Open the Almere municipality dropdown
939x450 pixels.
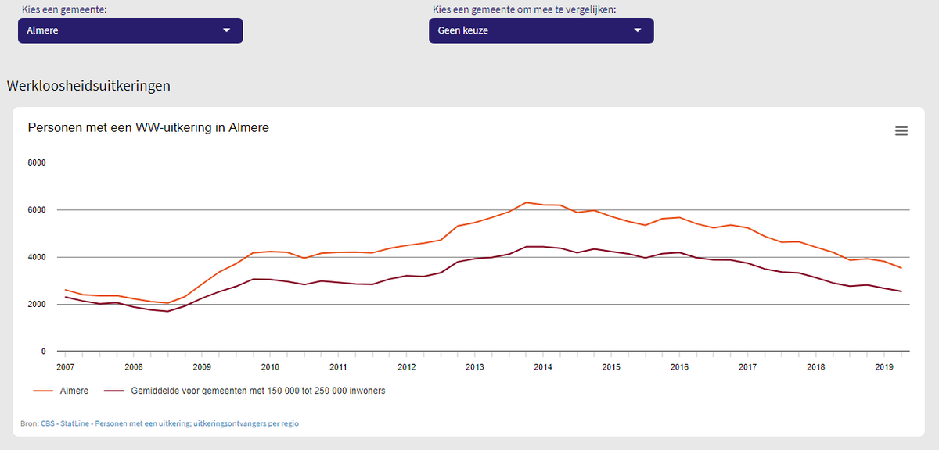[x=131, y=30]
